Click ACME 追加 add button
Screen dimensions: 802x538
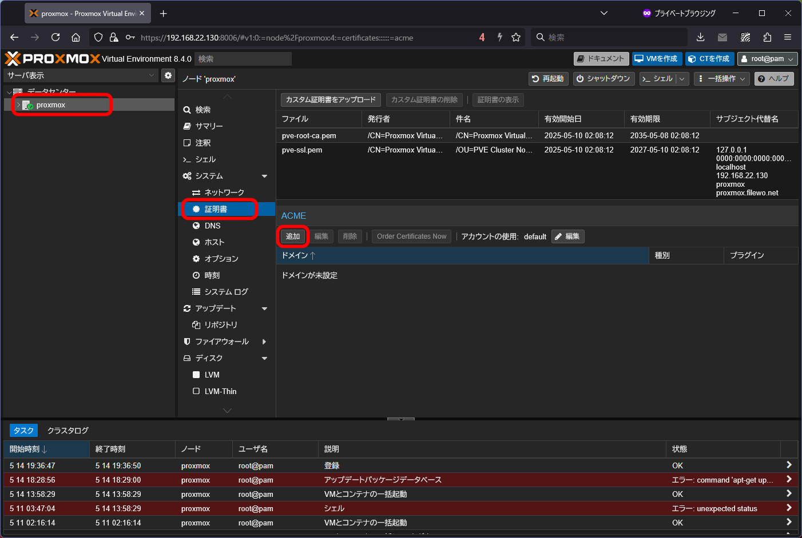coord(293,236)
